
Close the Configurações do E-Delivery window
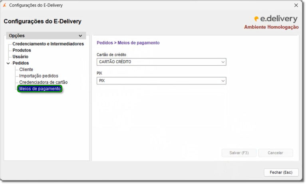[296, 6]
